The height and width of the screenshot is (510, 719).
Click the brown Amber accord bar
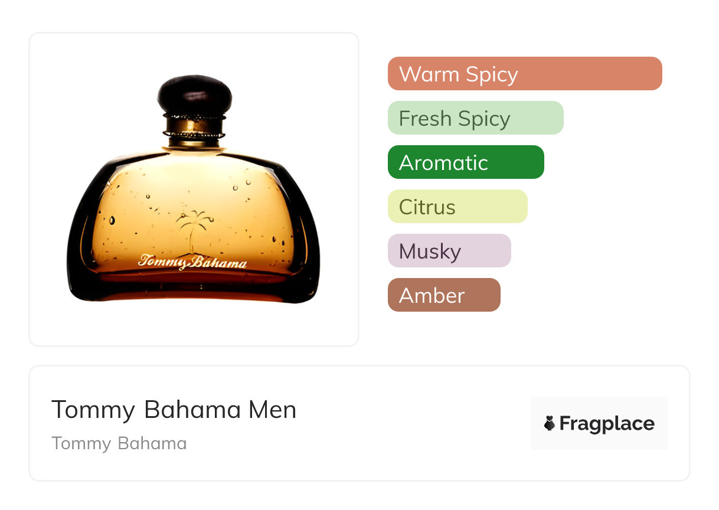(443, 295)
